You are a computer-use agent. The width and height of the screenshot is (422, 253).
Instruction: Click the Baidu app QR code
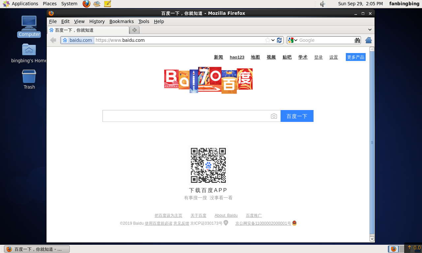pyautogui.click(x=208, y=165)
